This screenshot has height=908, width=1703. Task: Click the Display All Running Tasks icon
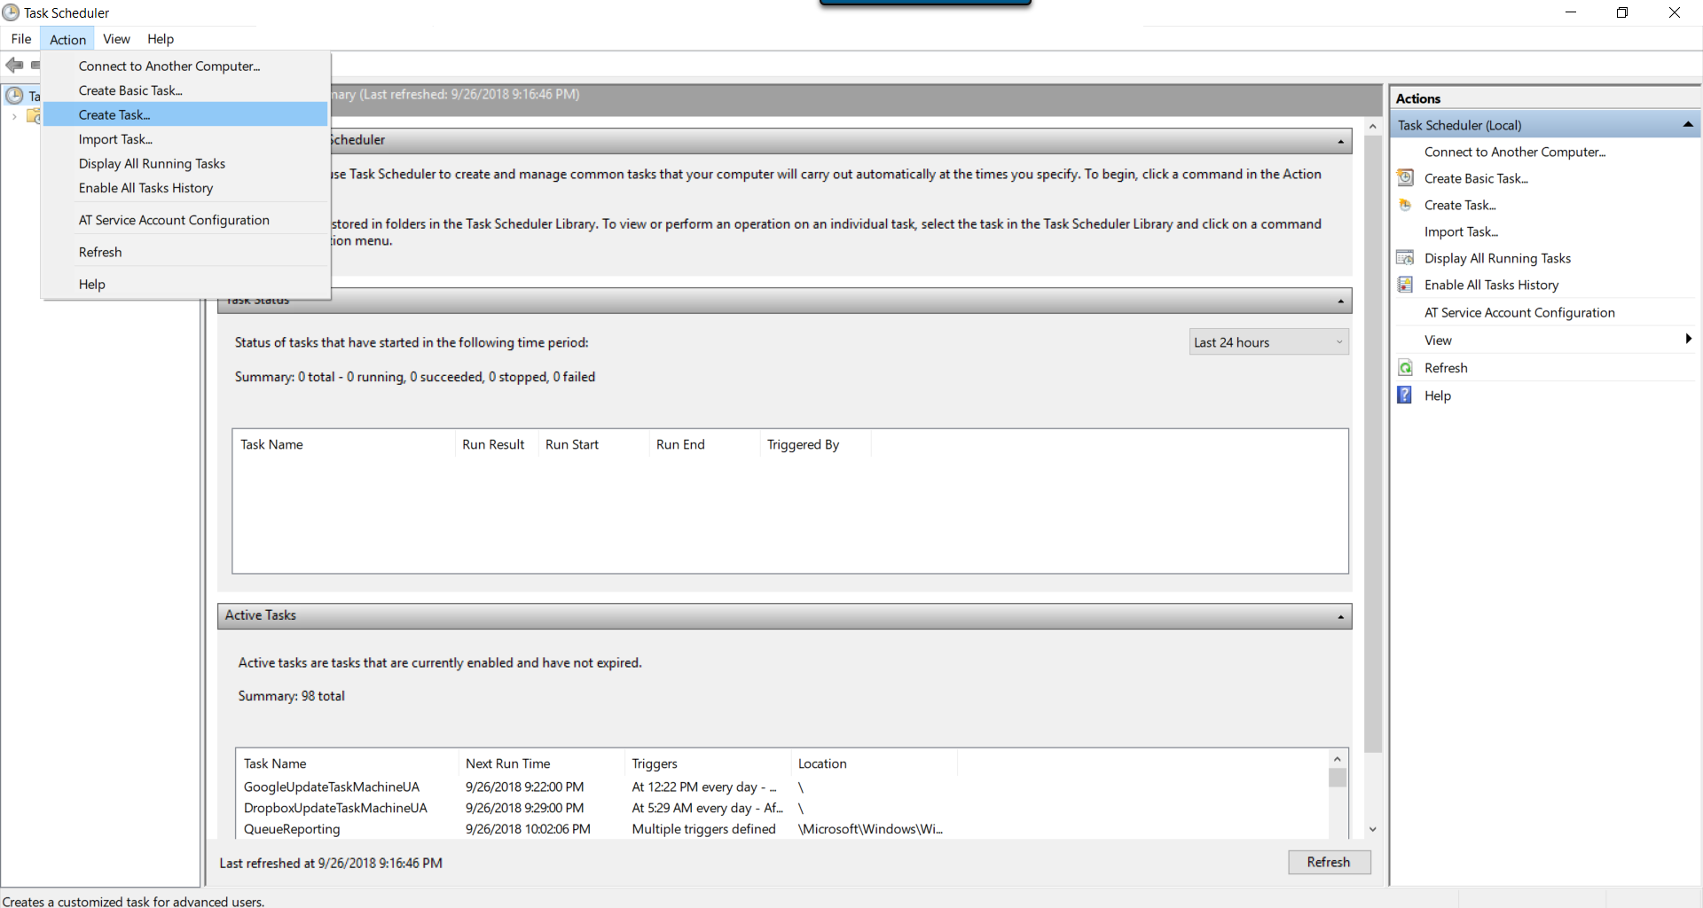coord(1405,258)
